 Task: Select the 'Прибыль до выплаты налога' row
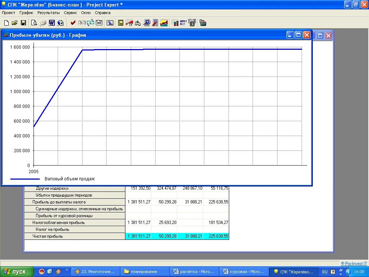75,202
